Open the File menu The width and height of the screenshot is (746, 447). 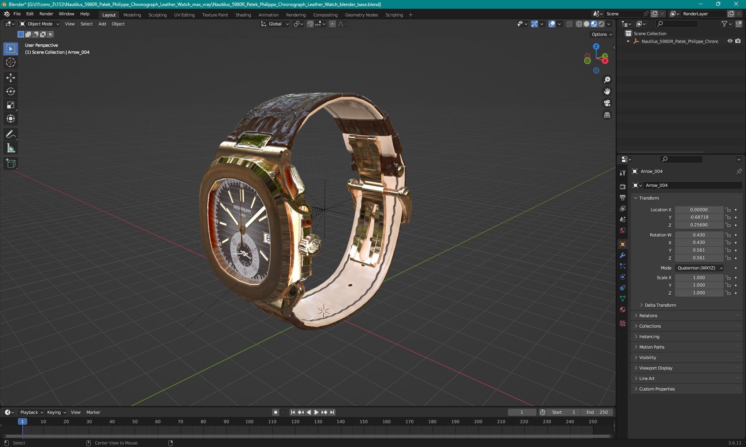(x=17, y=14)
